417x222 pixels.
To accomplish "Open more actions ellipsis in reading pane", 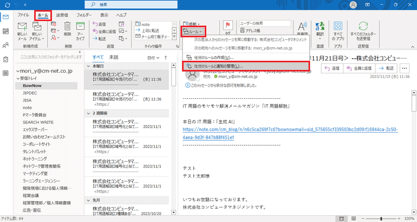I will tap(404, 68).
